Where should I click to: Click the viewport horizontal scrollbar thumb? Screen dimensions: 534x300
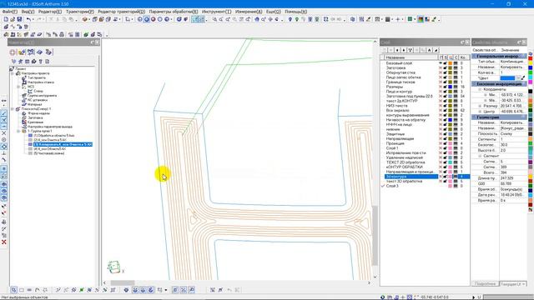click(123, 282)
